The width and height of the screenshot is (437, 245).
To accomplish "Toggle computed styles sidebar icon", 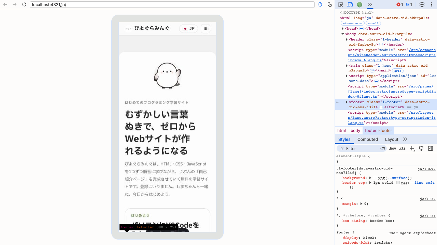I will (431, 149).
